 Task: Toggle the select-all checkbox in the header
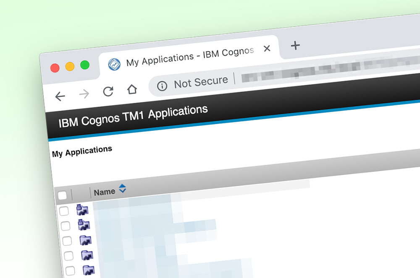click(x=63, y=195)
